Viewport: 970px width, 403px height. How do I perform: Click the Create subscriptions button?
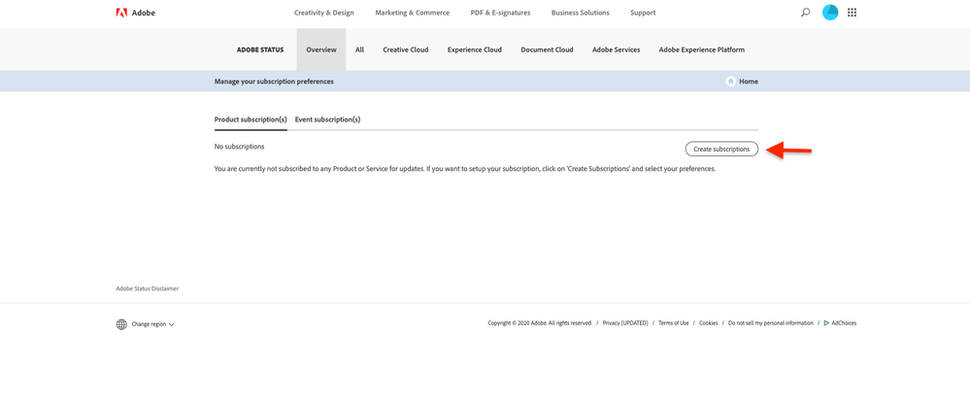[721, 150]
